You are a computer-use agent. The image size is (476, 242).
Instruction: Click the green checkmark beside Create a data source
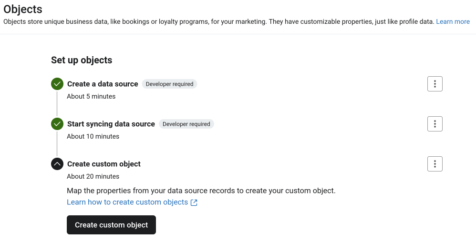coord(57,84)
